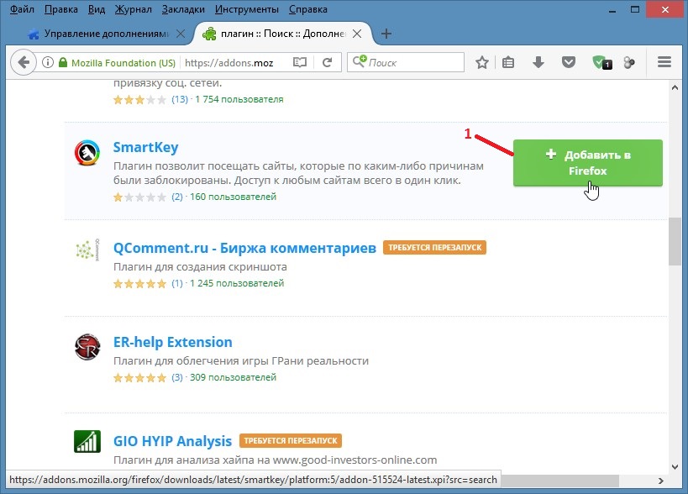688x494 pixels.
Task: Click the search magnifier engine icon
Action: [x=360, y=61]
